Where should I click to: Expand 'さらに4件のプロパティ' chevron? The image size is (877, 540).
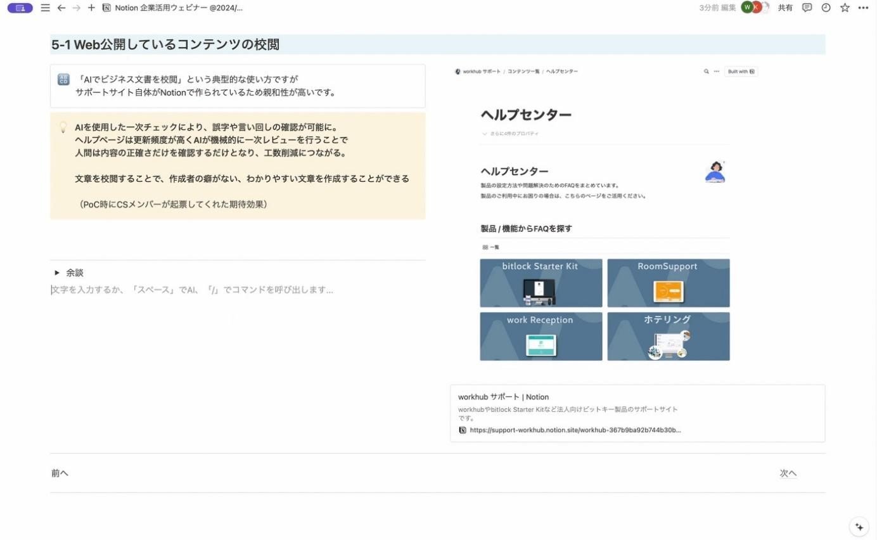[x=485, y=134]
